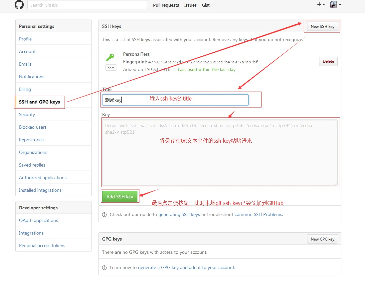Go to Profile settings
365x284 pixels.
[x=54, y=39]
